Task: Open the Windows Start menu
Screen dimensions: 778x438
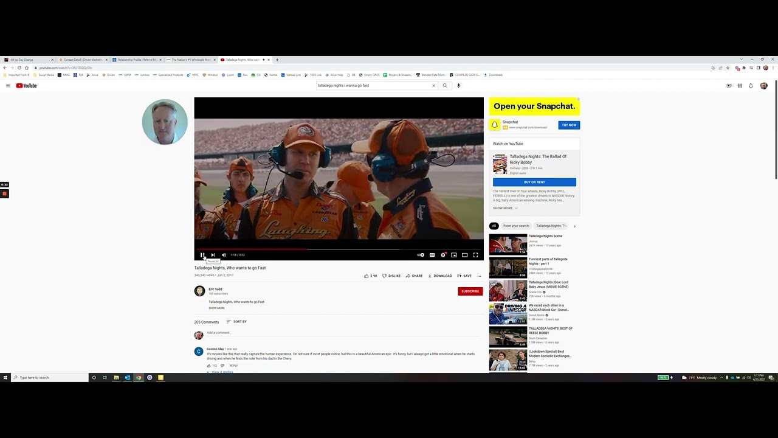Action: click(x=5, y=378)
